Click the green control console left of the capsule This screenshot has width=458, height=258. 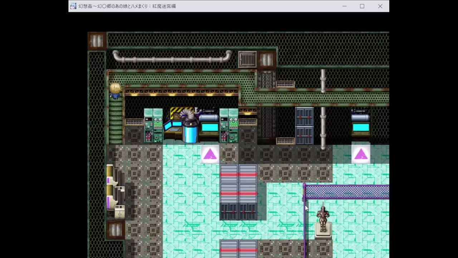[153, 125]
